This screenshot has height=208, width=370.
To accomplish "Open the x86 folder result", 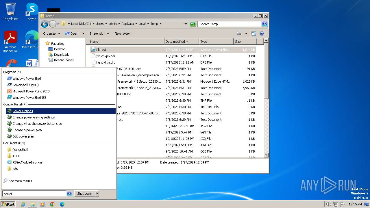I will (15, 169).
